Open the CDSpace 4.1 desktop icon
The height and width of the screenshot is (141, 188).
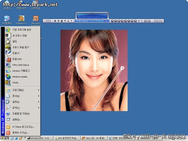coord(21,20)
